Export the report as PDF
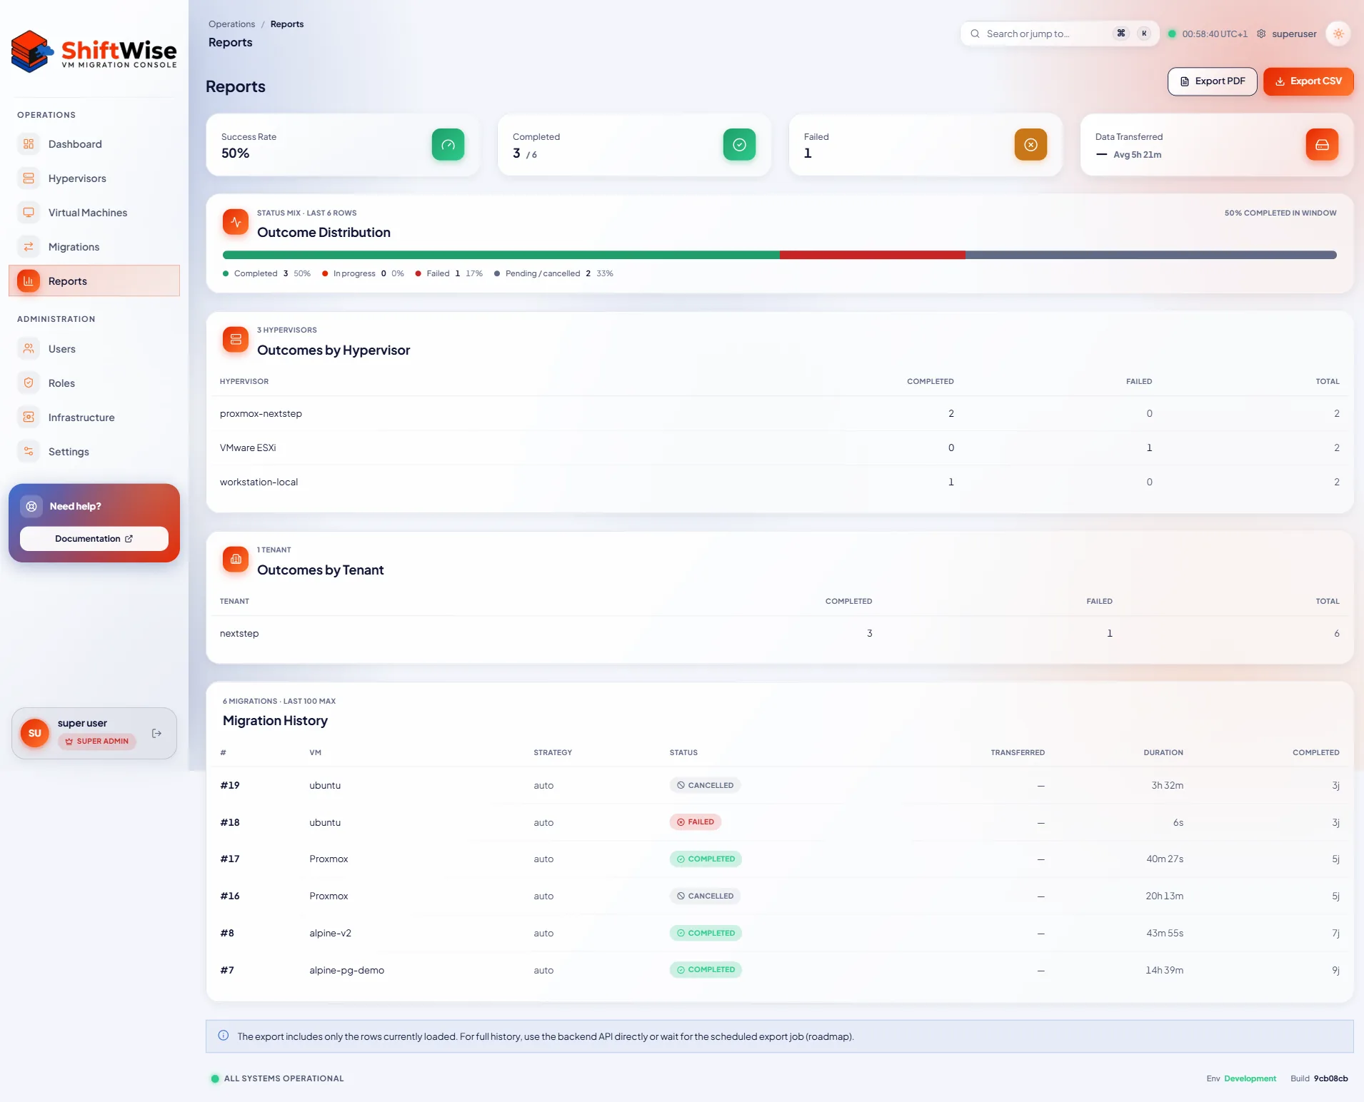The image size is (1364, 1102). coord(1212,81)
